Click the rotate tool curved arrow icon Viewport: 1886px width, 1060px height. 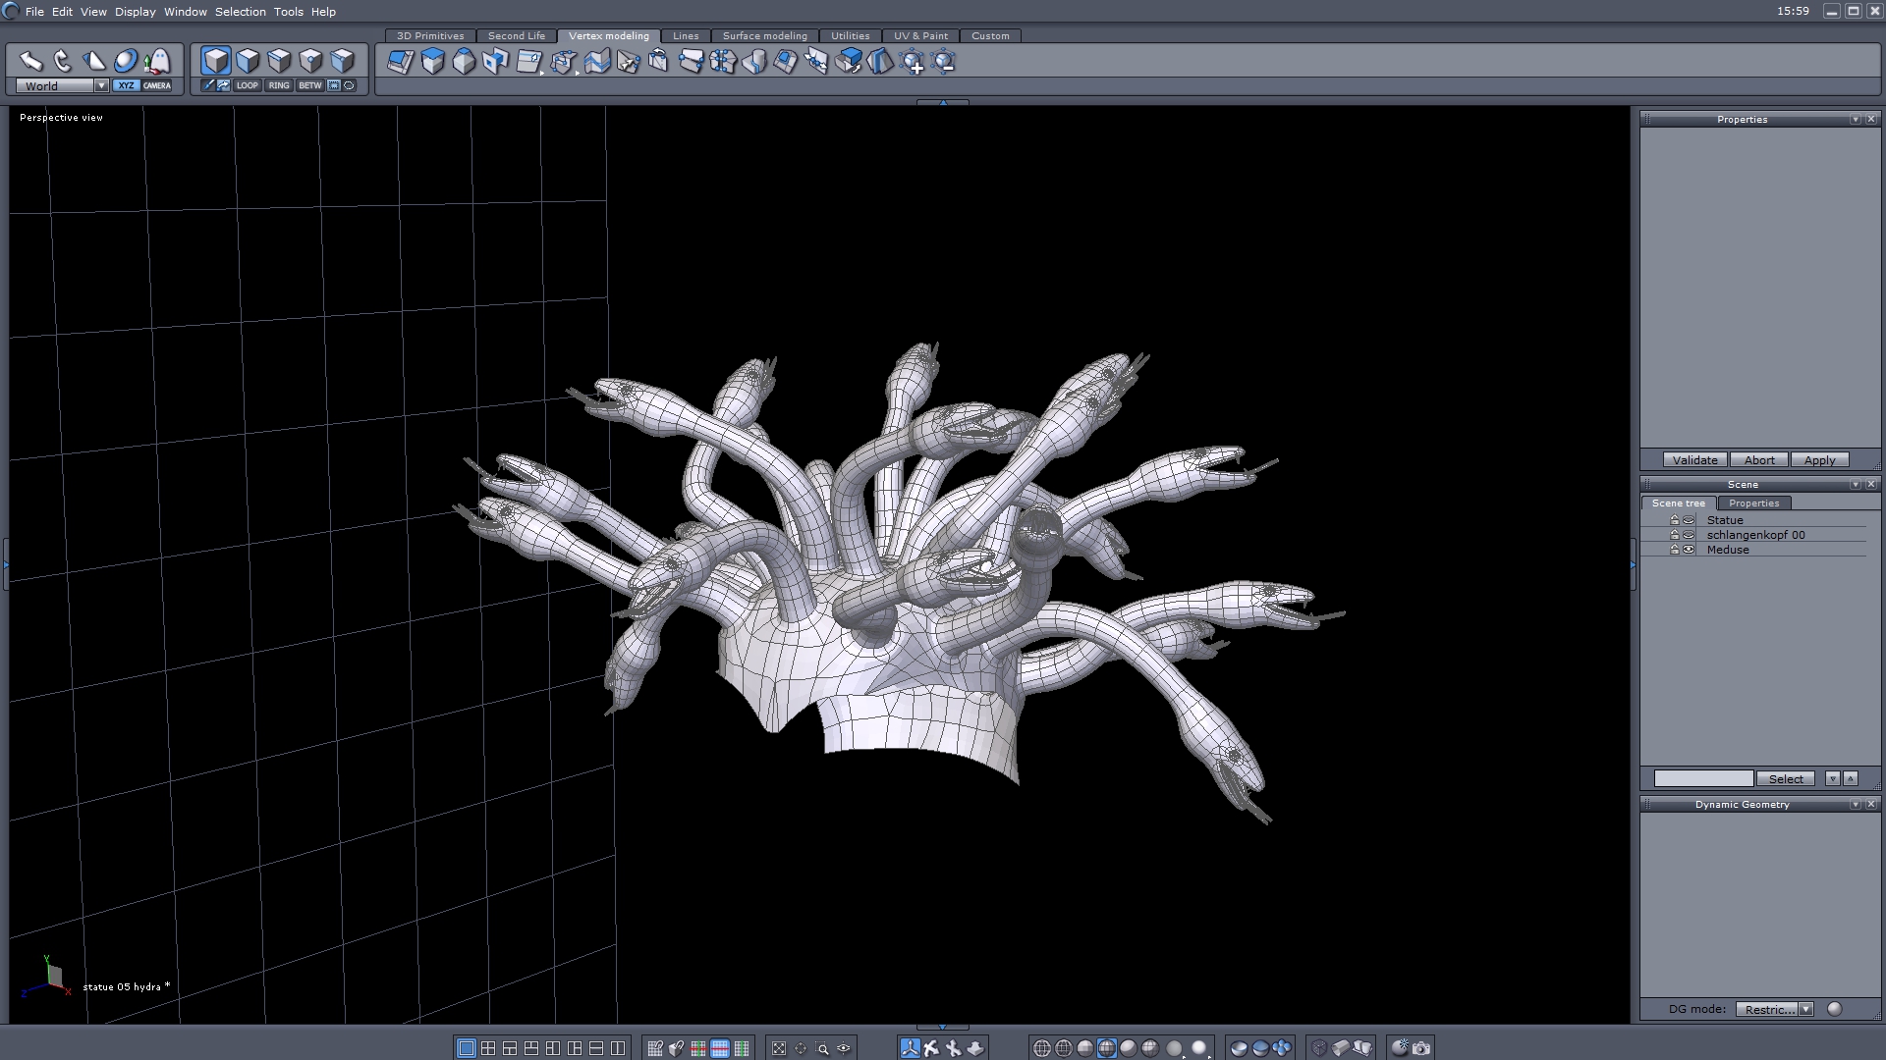tap(63, 62)
